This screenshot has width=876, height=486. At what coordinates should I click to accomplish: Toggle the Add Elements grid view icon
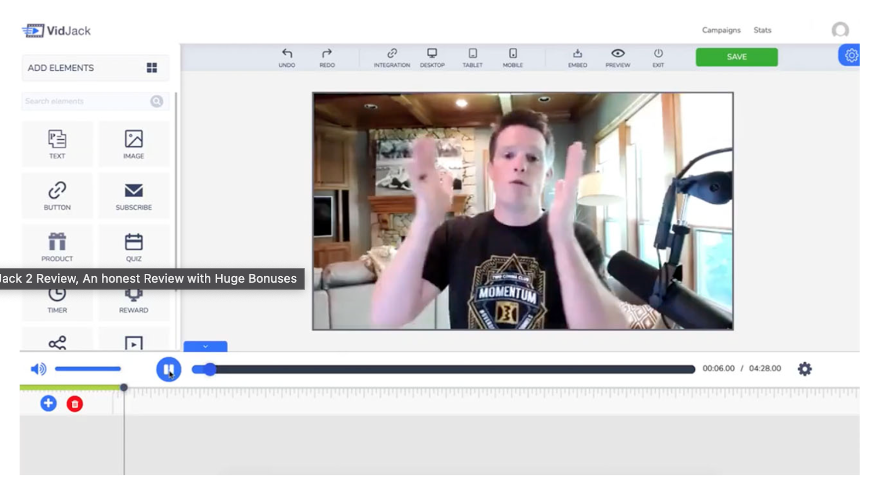click(x=152, y=67)
